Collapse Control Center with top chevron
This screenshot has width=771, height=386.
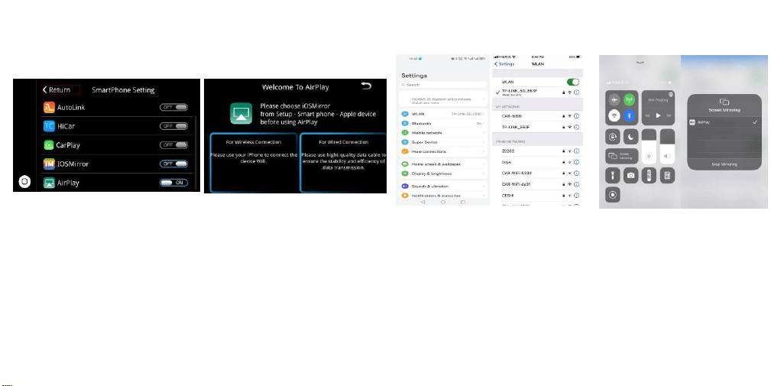coord(640,63)
